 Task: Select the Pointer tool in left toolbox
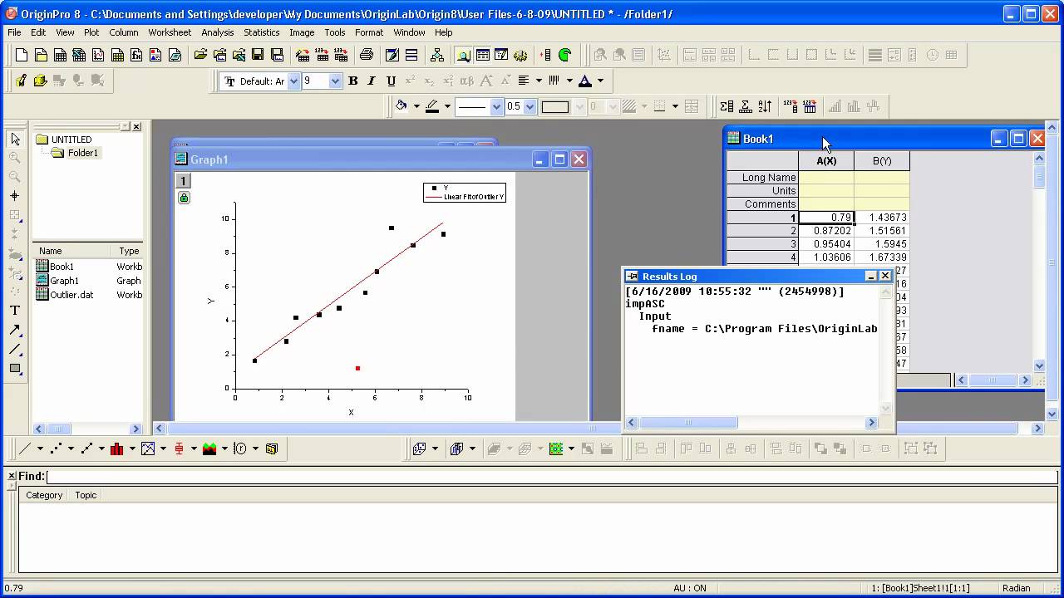click(15, 140)
